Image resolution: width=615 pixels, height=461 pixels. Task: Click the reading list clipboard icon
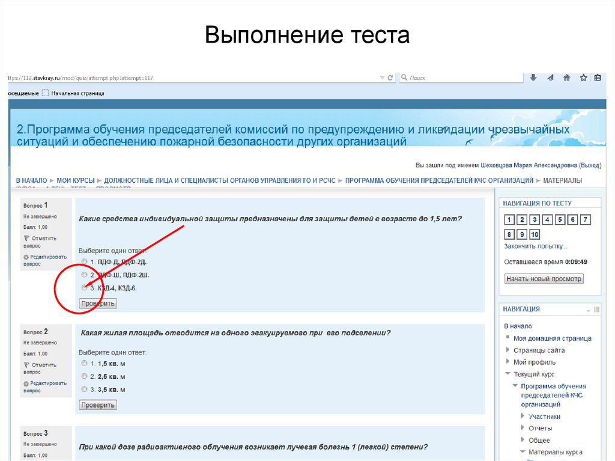point(598,77)
